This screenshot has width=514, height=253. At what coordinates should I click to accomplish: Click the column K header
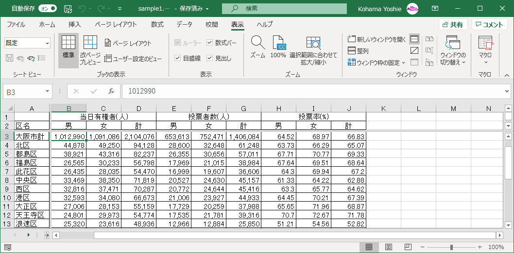pyautogui.click(x=383, y=109)
